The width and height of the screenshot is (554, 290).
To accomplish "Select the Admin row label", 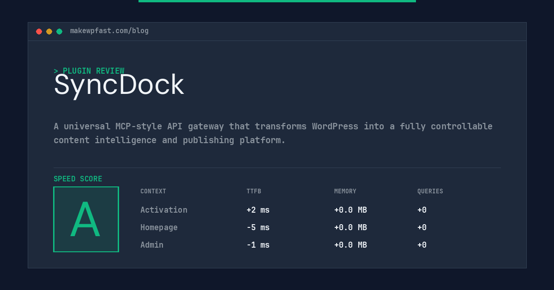I will tap(152, 245).
